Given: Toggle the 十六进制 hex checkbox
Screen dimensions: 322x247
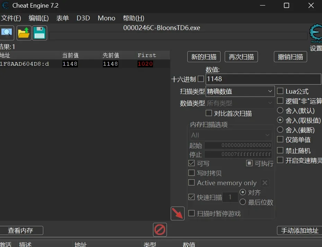Looking at the screenshot, I should [200, 79].
